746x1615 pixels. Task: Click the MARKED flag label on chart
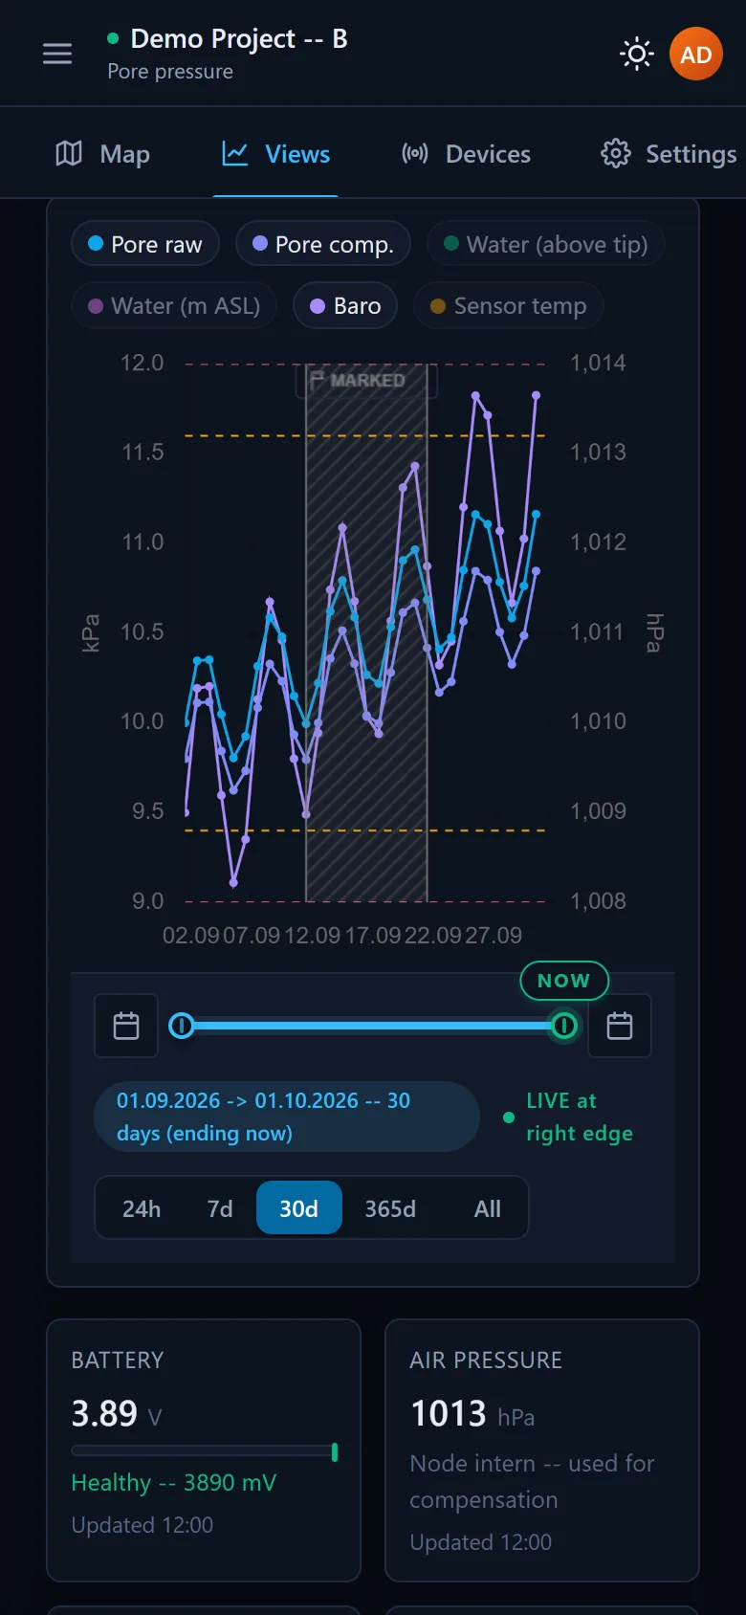[367, 381]
